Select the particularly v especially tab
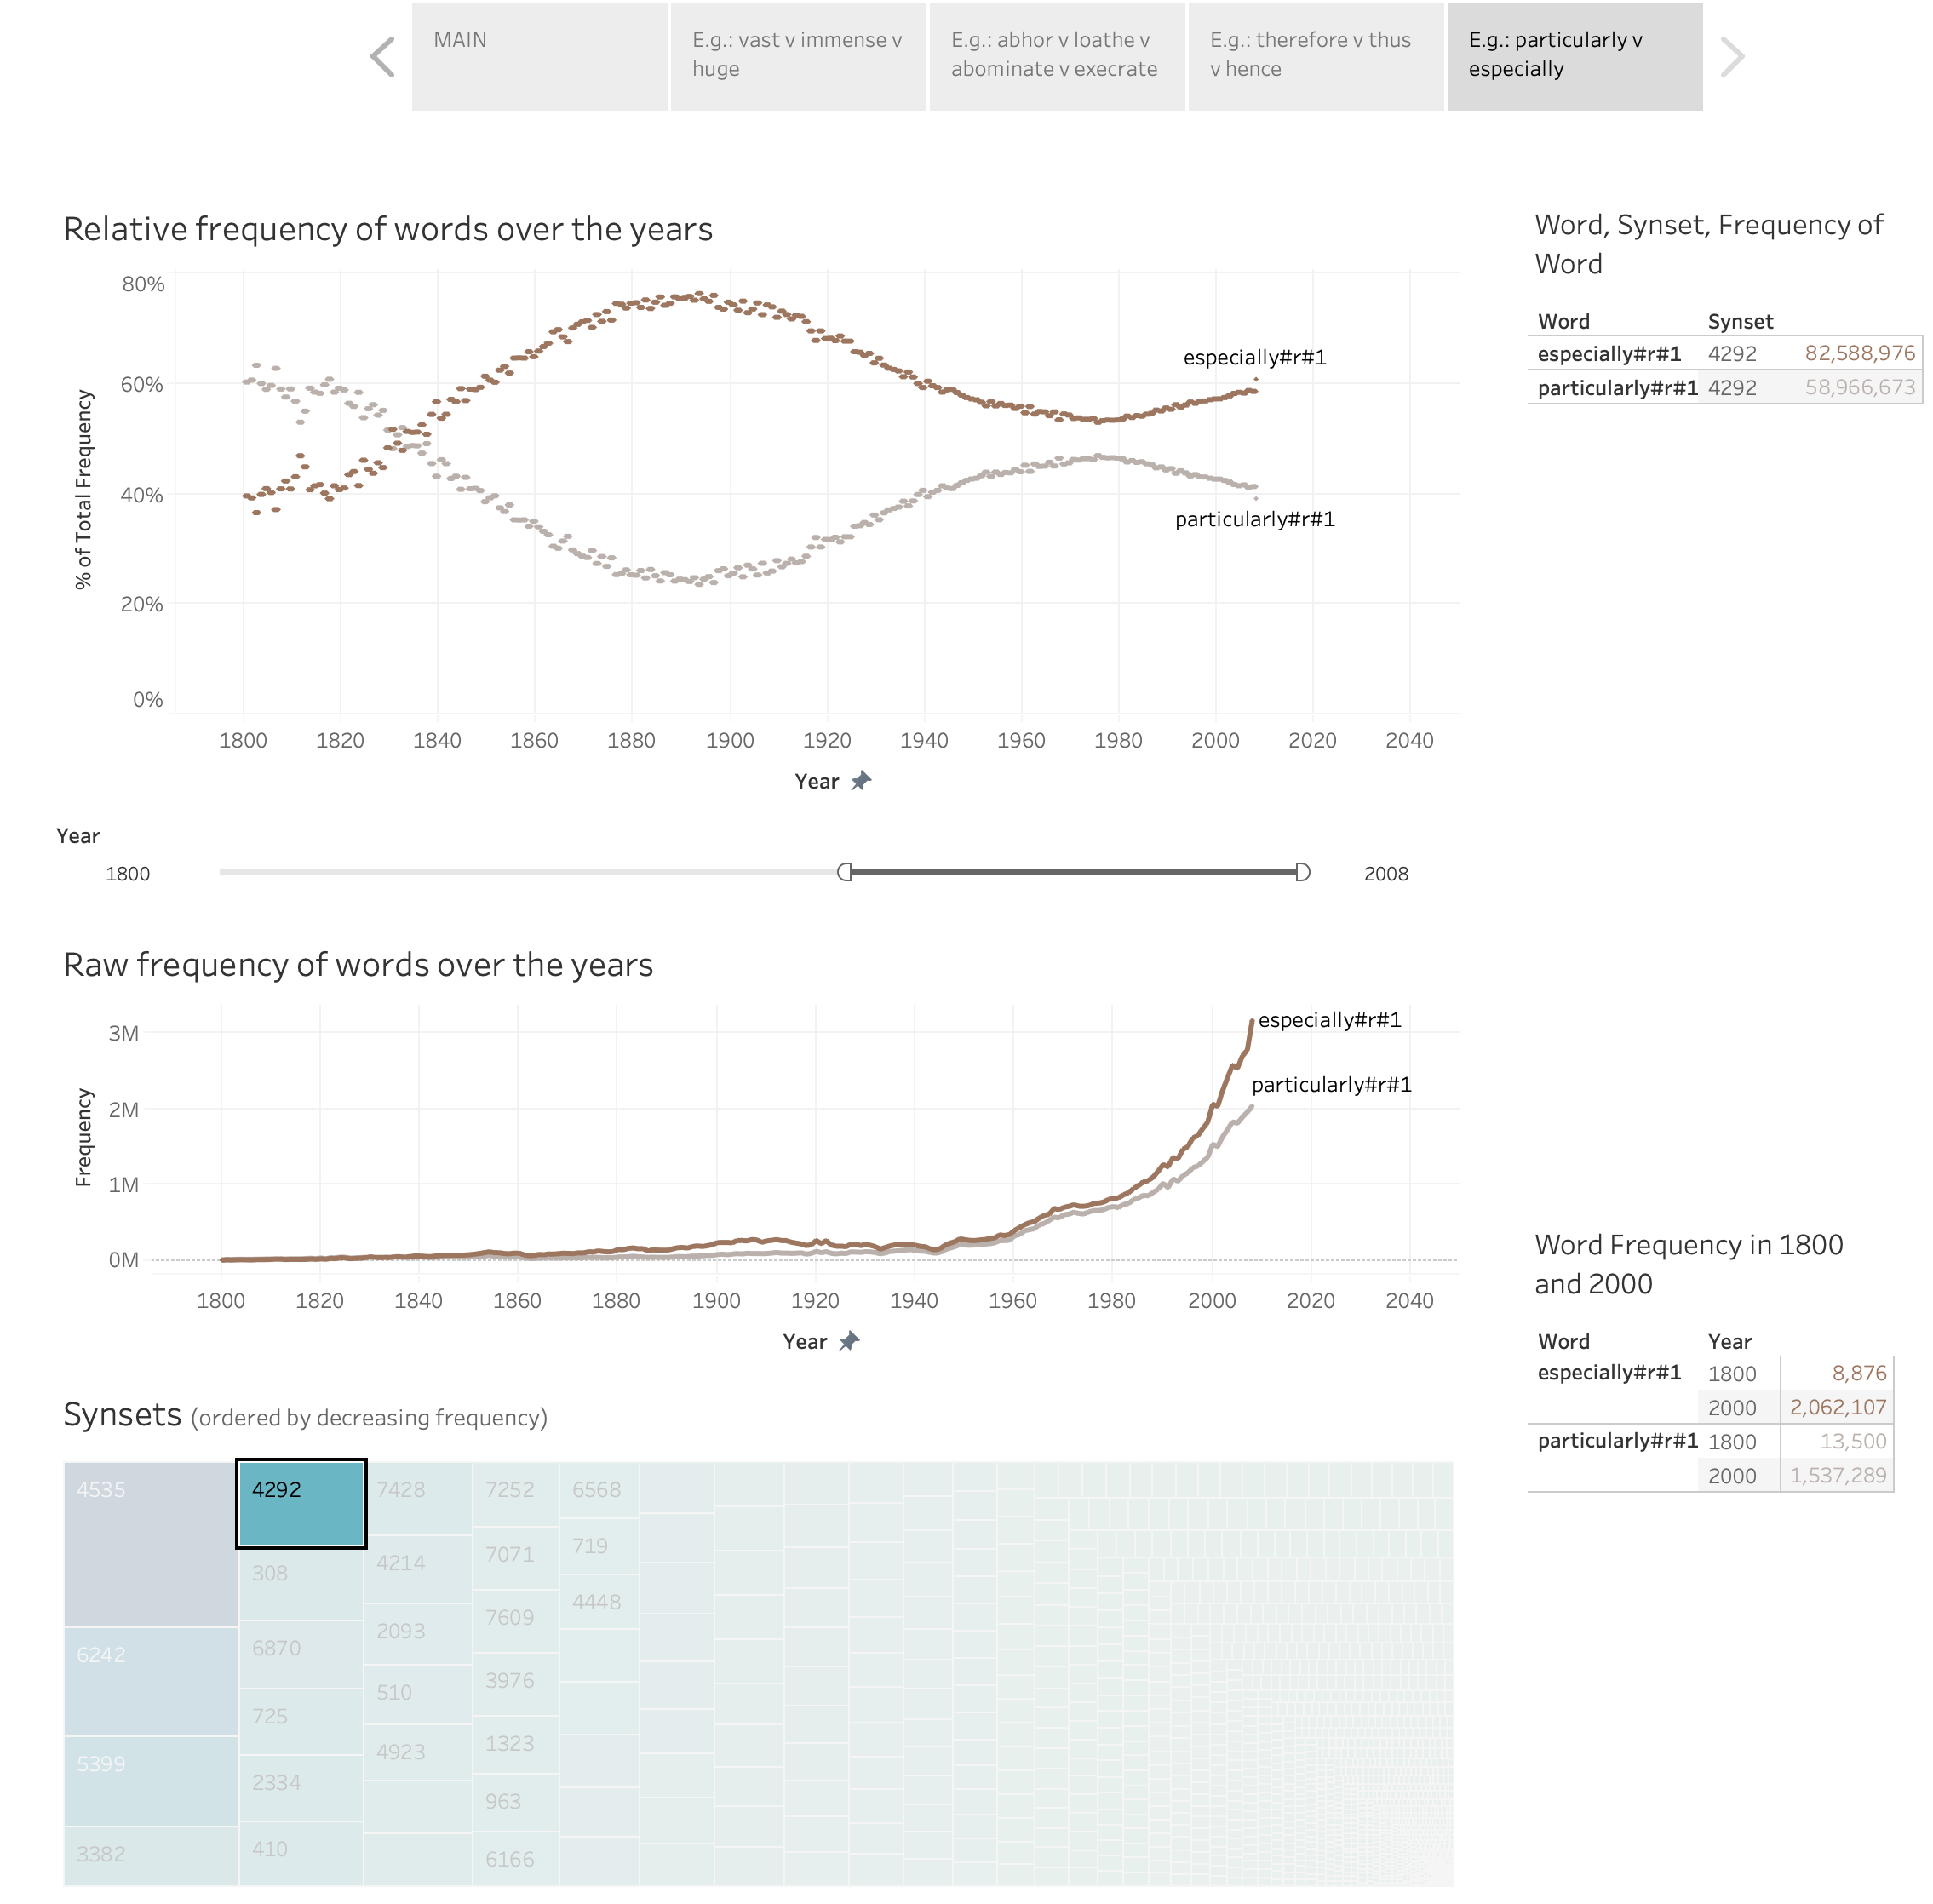The height and width of the screenshot is (1904, 1933). (x=1575, y=57)
